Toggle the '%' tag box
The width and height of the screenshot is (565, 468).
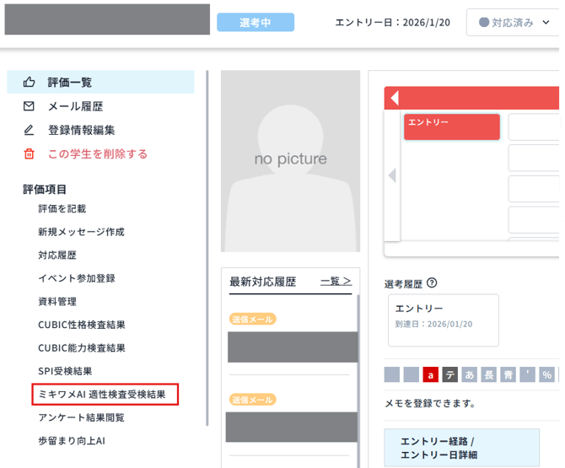tap(546, 374)
